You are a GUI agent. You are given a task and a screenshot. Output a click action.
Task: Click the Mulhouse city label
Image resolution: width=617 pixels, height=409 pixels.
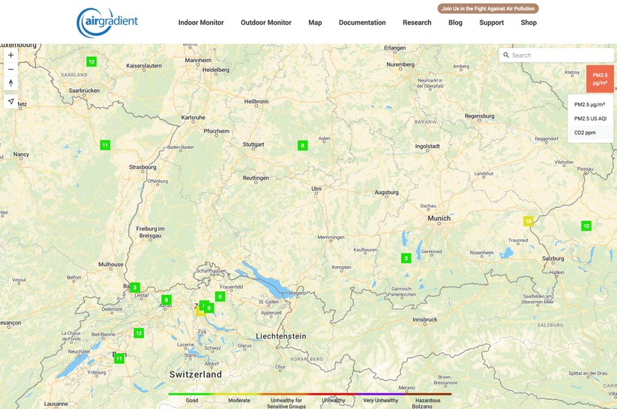pos(110,264)
